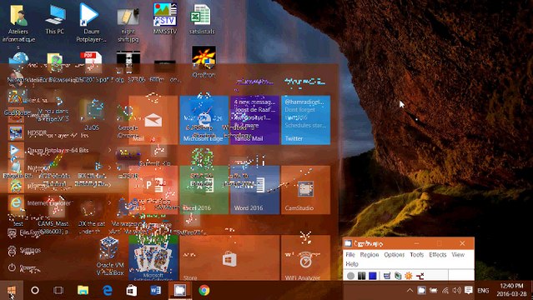Open Edge from the taskbar
Screen dimensions: 533x300
(x=107, y=291)
